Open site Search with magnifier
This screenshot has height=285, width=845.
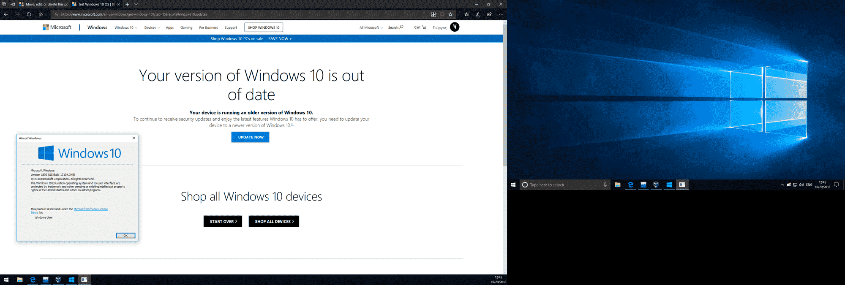click(396, 27)
